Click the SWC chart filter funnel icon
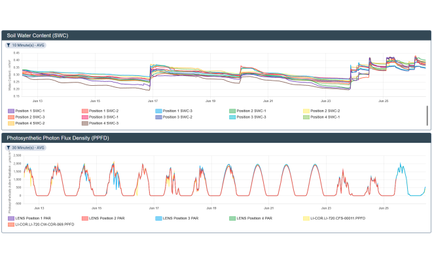This screenshot has height=262, width=432. 9,45
